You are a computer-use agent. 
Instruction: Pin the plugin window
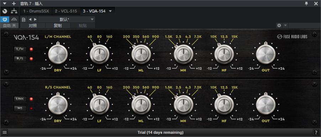click(x=306, y=4)
